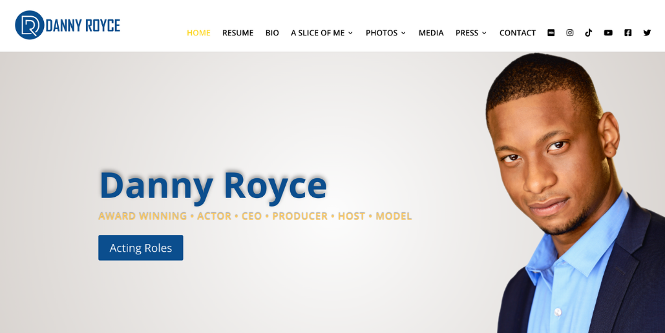
Task: Expand the A Slice of Me chevron
Action: (350, 33)
